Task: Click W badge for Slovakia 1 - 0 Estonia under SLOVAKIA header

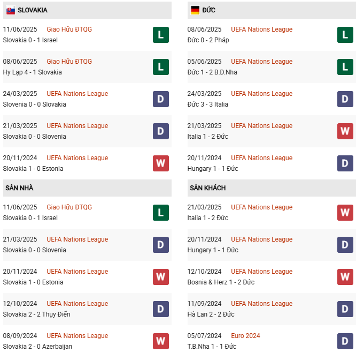Action: tap(161, 163)
